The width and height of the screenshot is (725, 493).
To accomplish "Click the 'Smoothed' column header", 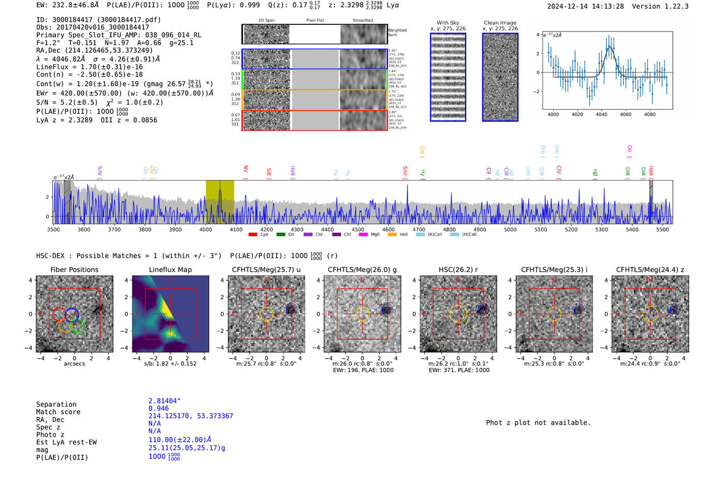I will point(363,21).
